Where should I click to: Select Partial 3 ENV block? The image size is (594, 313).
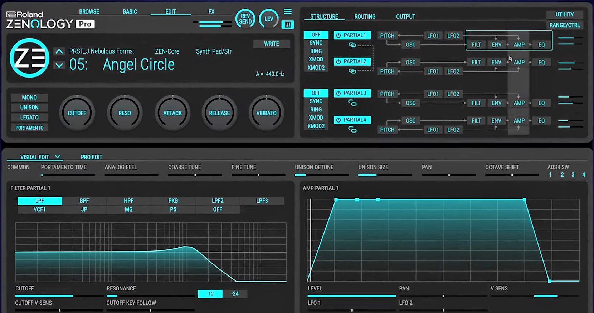pyautogui.click(x=496, y=103)
